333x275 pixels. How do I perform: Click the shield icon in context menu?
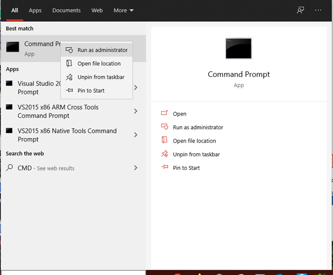[x=69, y=50]
